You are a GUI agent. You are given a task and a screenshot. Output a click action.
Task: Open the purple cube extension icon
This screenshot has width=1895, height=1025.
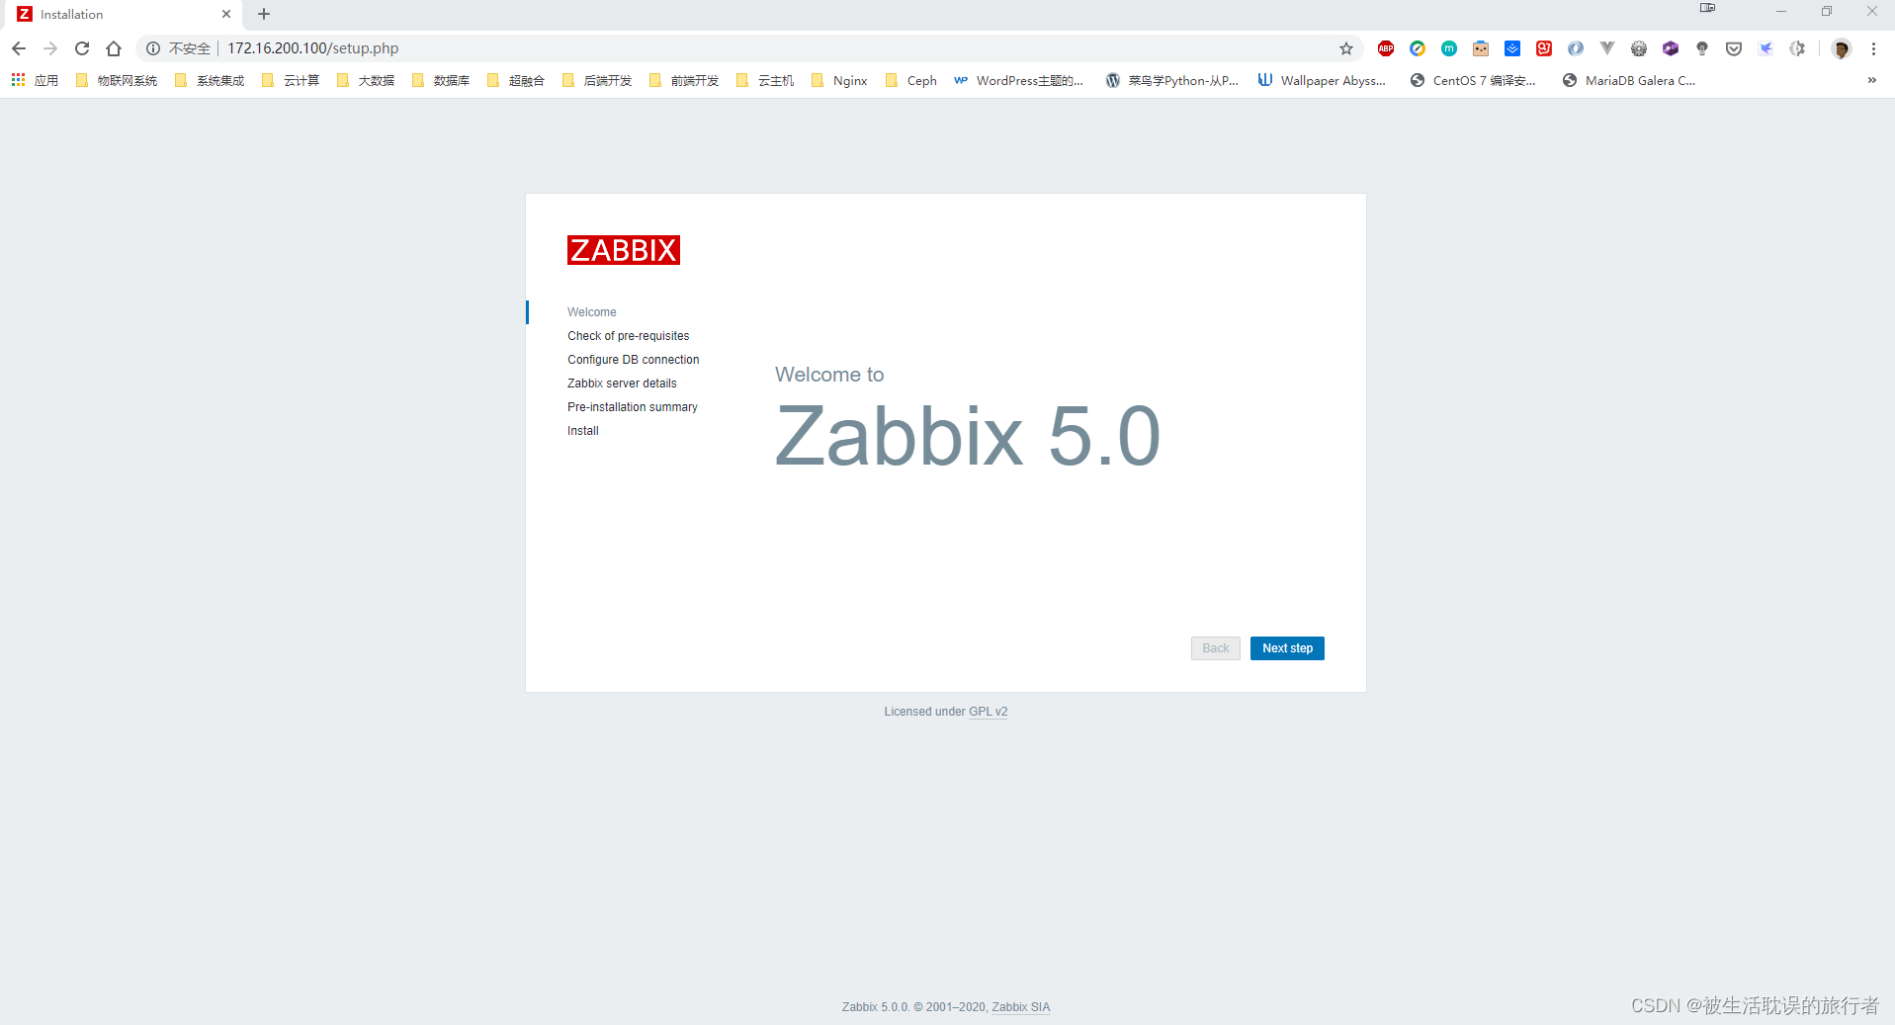(1671, 48)
